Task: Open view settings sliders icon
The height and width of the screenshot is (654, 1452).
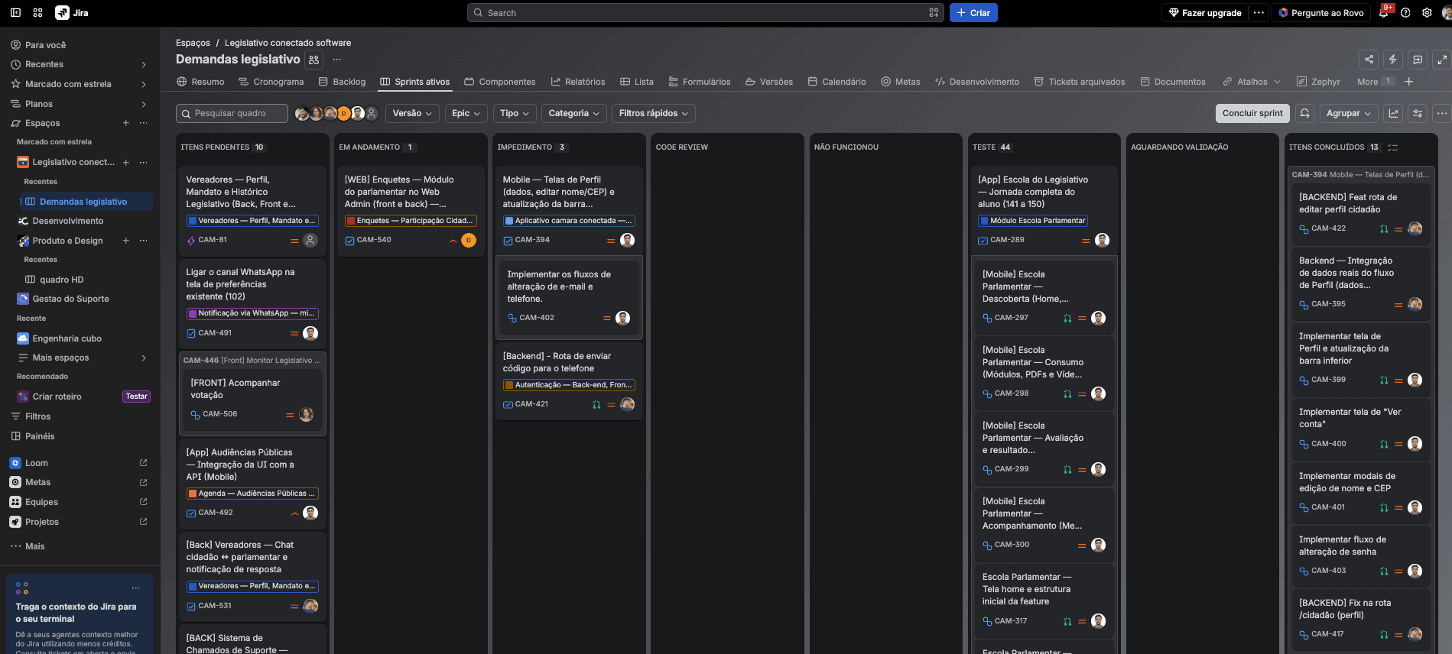Action: coord(1418,113)
